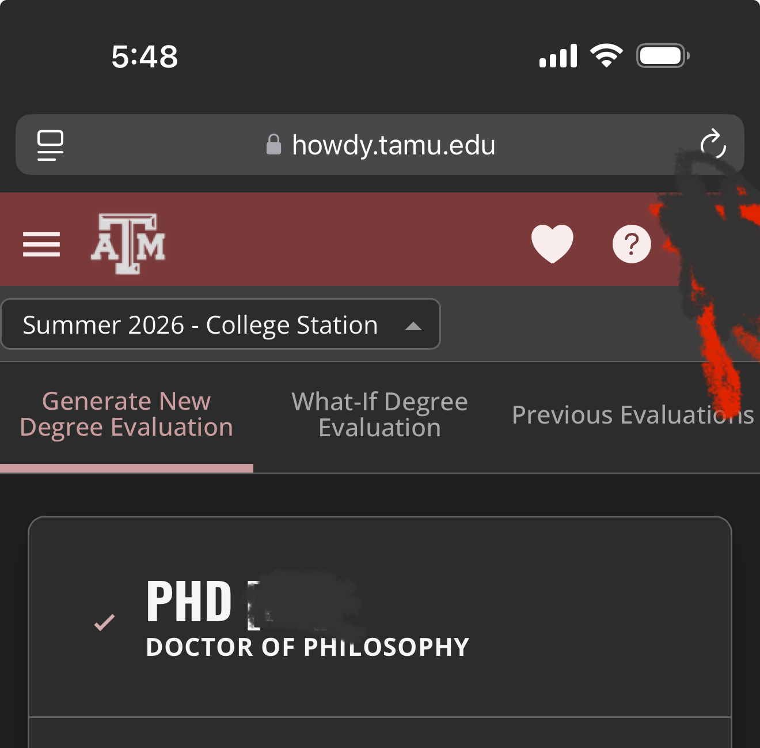The height and width of the screenshot is (748, 760).
Task: Tap the page settings icon in address bar
Action: point(50,145)
